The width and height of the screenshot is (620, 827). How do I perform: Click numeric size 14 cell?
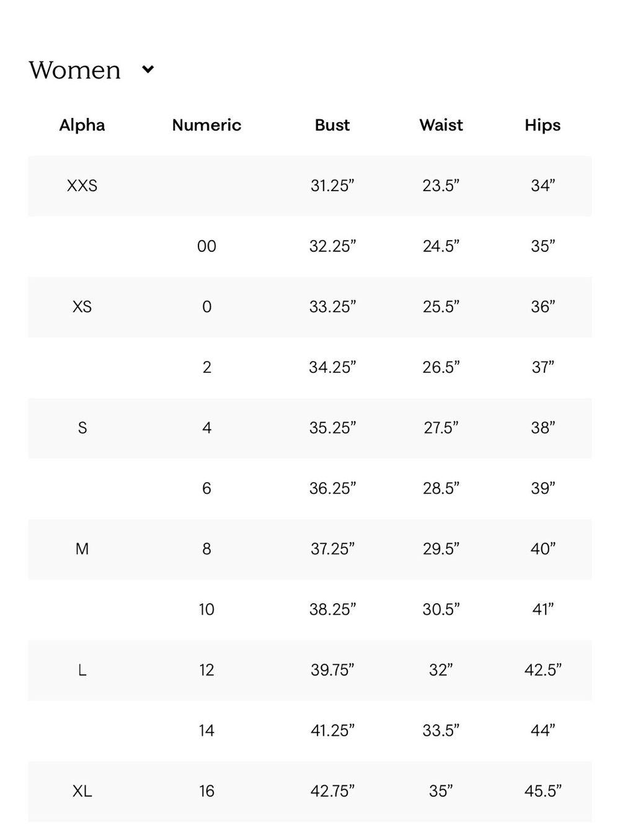[206, 730]
